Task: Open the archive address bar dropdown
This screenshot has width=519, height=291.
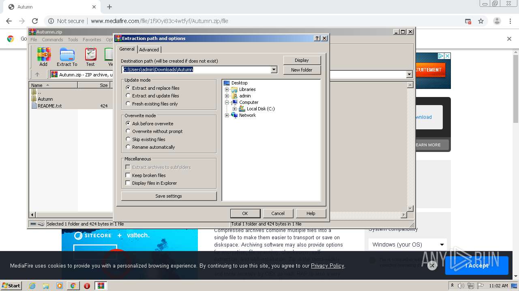Action: (409, 74)
